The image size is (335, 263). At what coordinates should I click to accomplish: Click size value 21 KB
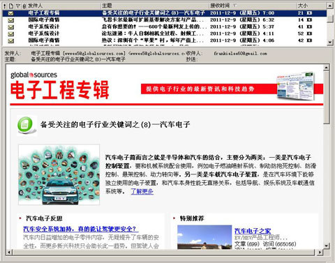305,13
